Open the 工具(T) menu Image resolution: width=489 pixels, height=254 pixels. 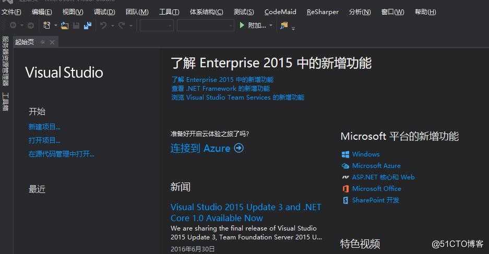point(169,12)
